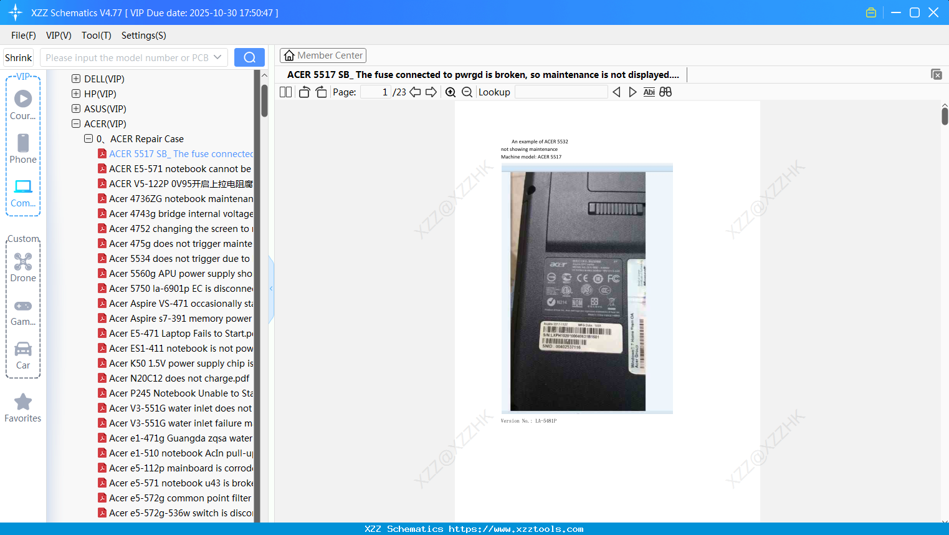The image size is (949, 535).
Task: Open the Car category
Action: click(x=23, y=355)
